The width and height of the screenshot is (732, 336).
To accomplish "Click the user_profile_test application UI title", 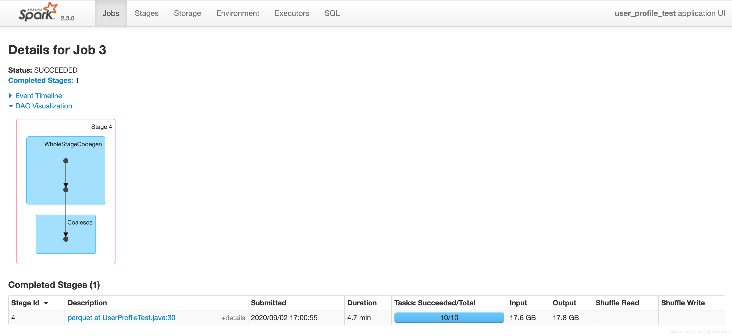I will pos(670,13).
